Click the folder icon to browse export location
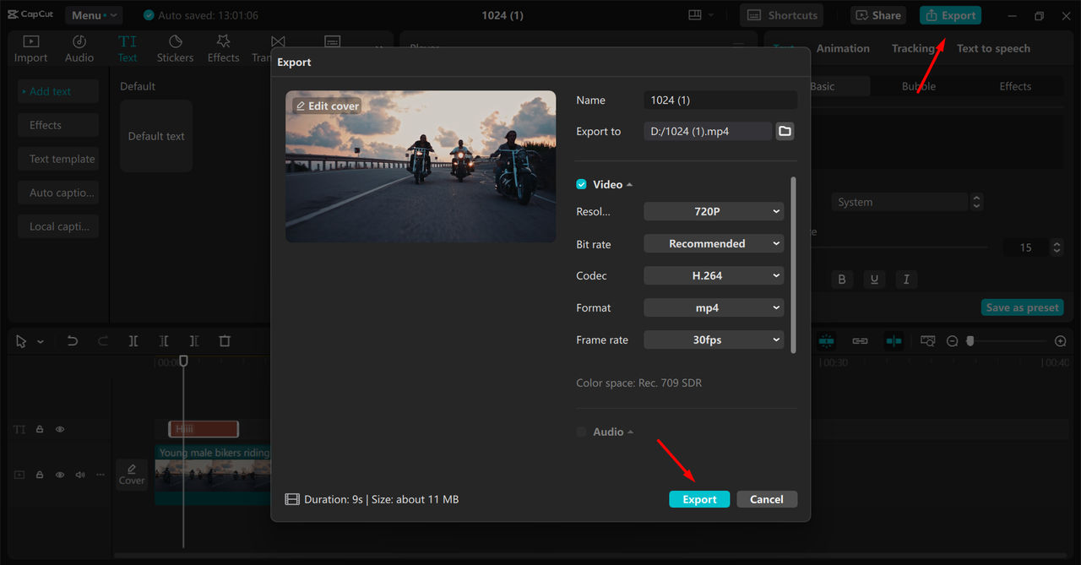This screenshot has height=565, width=1081. pos(785,131)
